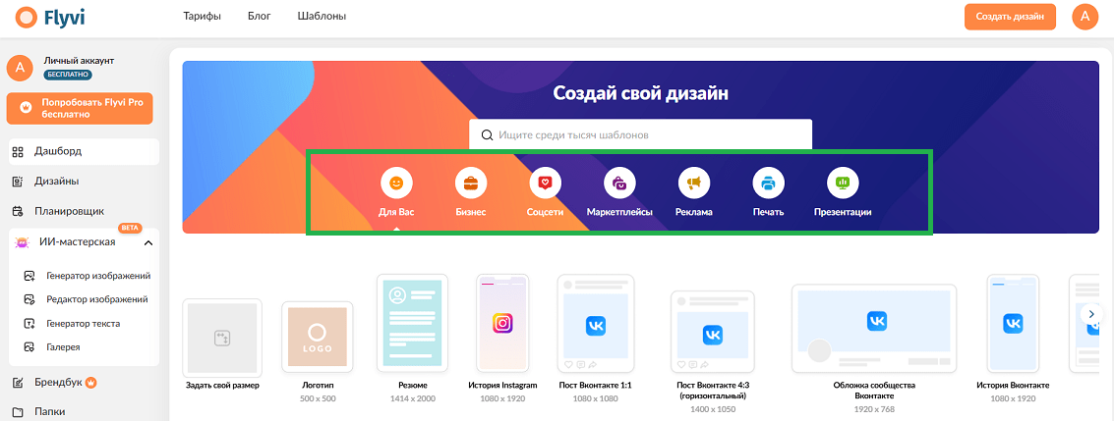Click Создай свой дизайн heading

pyautogui.click(x=640, y=92)
